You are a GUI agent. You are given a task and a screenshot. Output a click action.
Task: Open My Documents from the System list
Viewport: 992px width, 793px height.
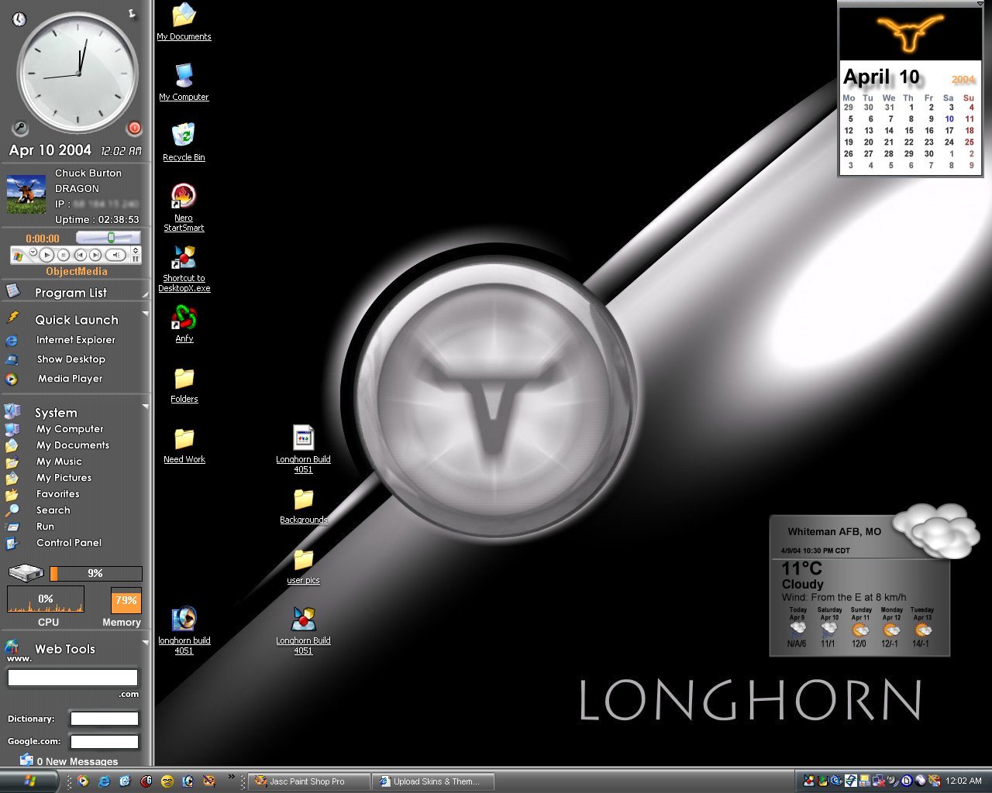(73, 445)
